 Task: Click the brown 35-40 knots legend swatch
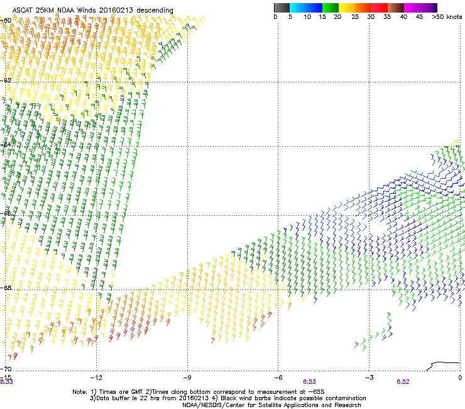396,8
